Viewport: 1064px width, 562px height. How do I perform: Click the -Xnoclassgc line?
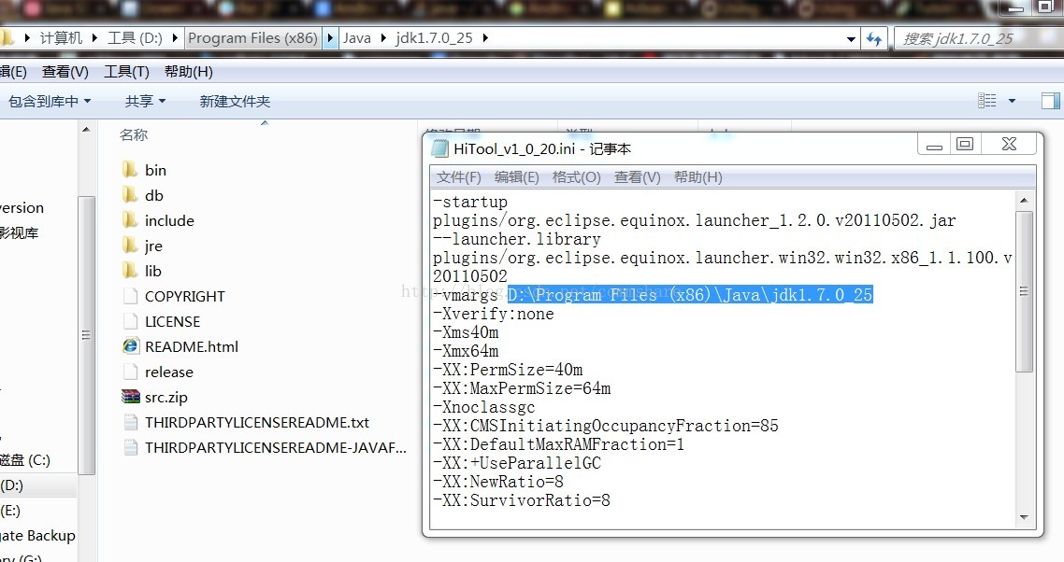coord(483,407)
